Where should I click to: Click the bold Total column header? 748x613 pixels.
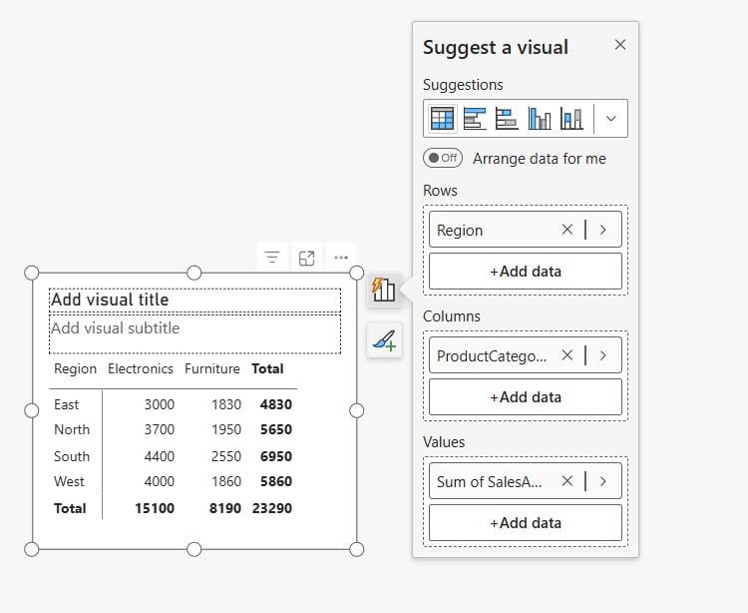267,368
